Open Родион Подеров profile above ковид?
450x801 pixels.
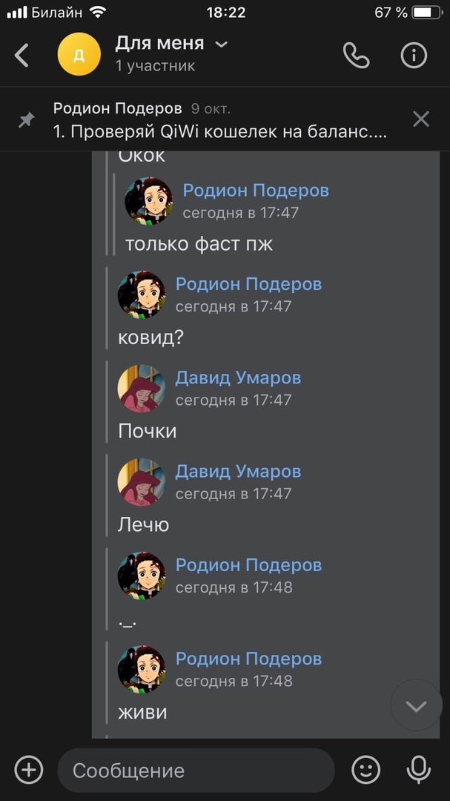(249, 284)
